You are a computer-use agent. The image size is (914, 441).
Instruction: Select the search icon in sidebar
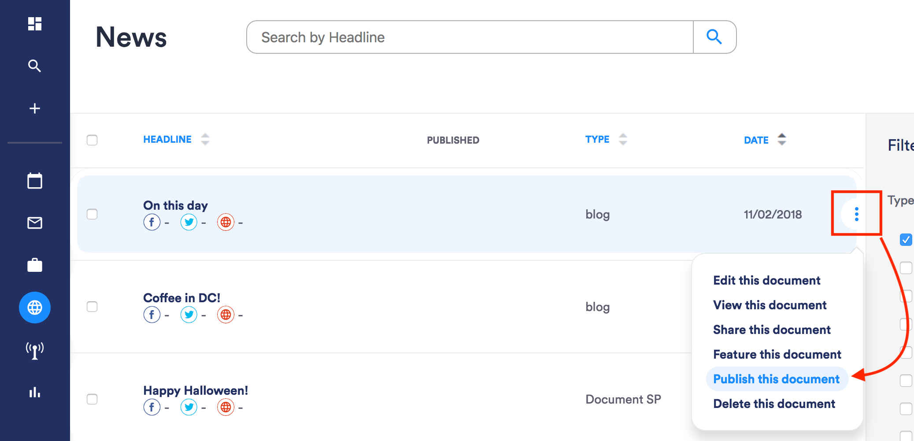pyautogui.click(x=34, y=66)
